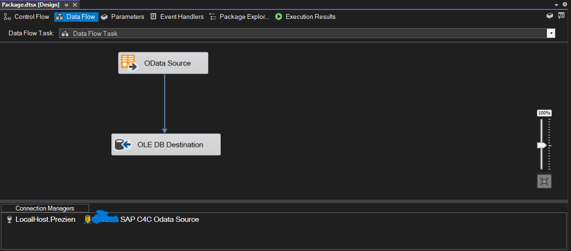Image resolution: width=571 pixels, height=251 pixels.
Task: Click the Data Flow Task label text
Action: point(32,33)
